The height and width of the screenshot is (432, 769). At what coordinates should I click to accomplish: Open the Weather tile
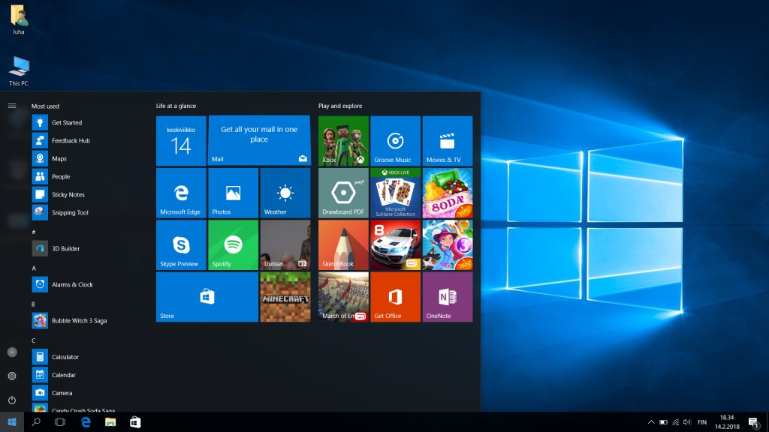coord(285,193)
